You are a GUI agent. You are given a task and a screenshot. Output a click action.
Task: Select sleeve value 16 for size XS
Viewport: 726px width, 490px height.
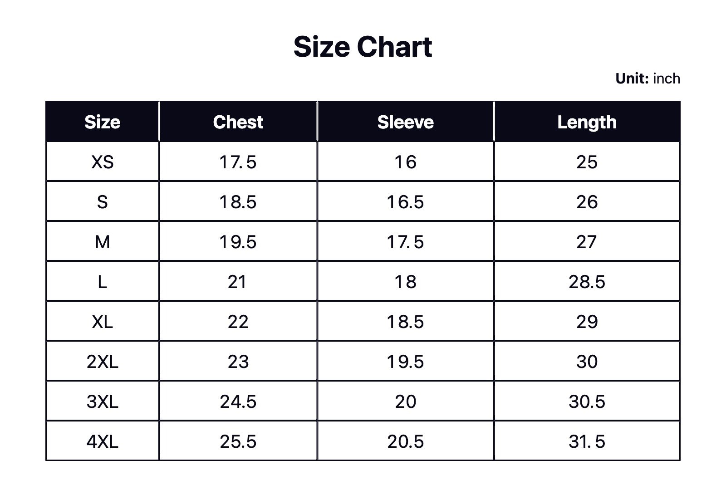(x=405, y=162)
